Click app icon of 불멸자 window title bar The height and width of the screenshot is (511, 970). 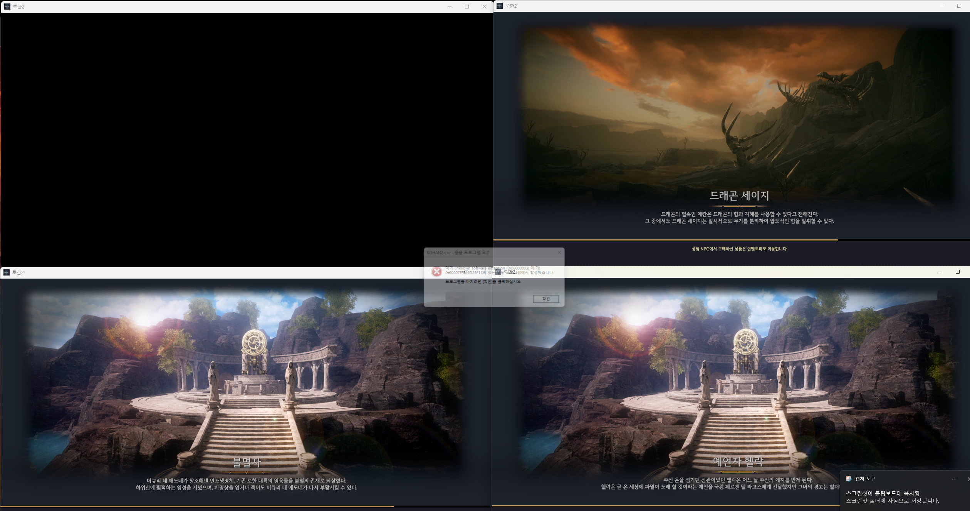pyautogui.click(x=6, y=272)
